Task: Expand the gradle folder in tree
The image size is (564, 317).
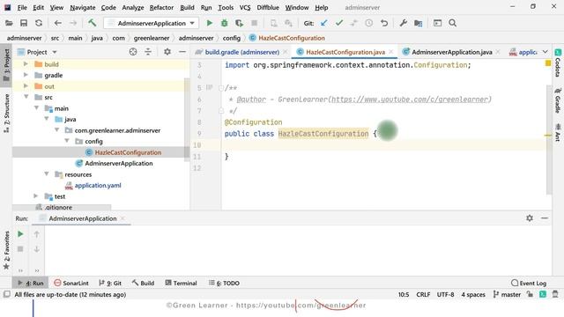Action: [x=26, y=75]
